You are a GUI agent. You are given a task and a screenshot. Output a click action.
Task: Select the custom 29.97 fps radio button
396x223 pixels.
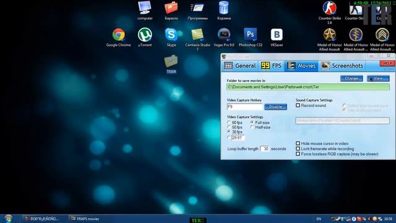[x=229, y=138]
